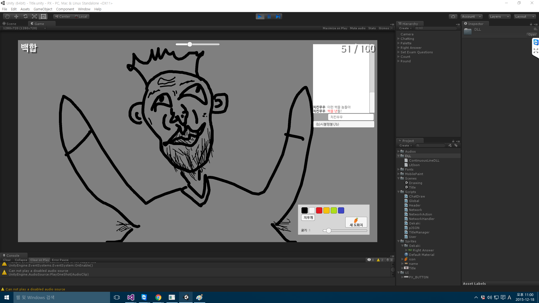539x303 pixels.
Task: Open Visual Studio from taskbar
Action: coord(131,297)
